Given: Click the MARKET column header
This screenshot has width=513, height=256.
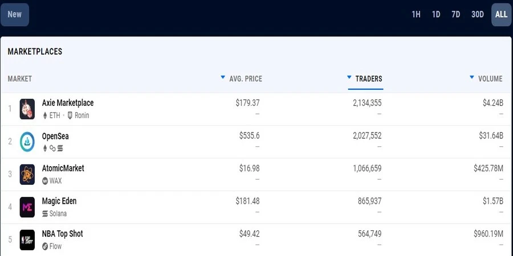Looking at the screenshot, I should coord(19,79).
